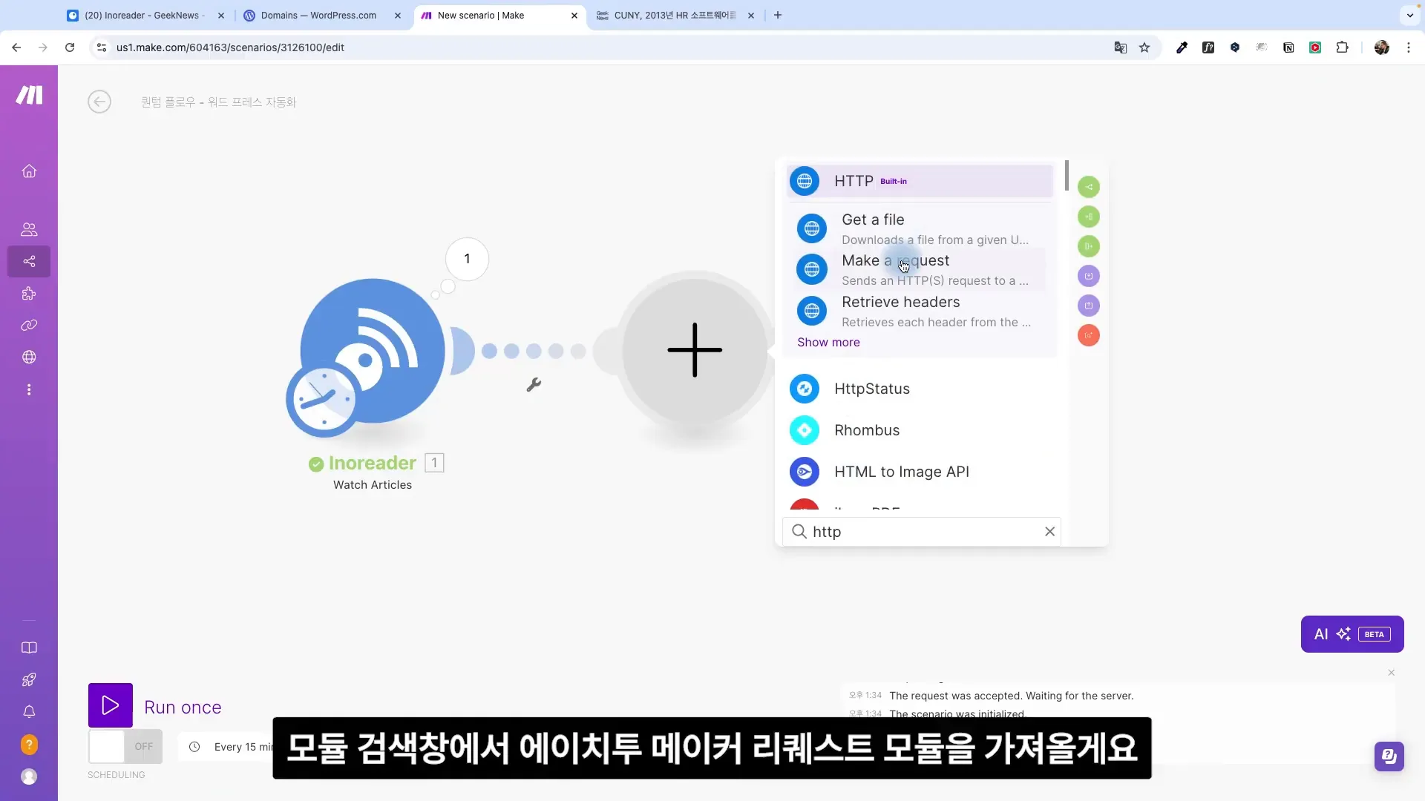Screen dimensions: 1425x801
Task: Click the Rhombus module option
Action: (867, 429)
